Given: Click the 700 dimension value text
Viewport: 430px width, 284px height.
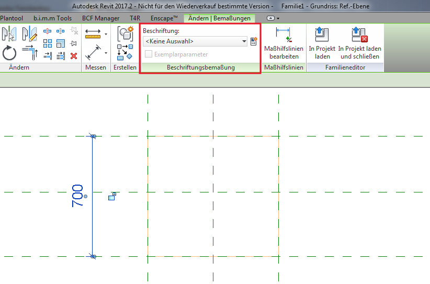Looking at the screenshot, I should 78,196.
